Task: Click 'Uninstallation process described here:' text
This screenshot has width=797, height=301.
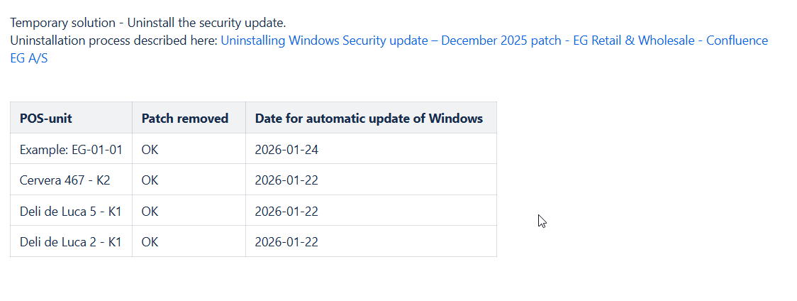Action: tap(113, 40)
